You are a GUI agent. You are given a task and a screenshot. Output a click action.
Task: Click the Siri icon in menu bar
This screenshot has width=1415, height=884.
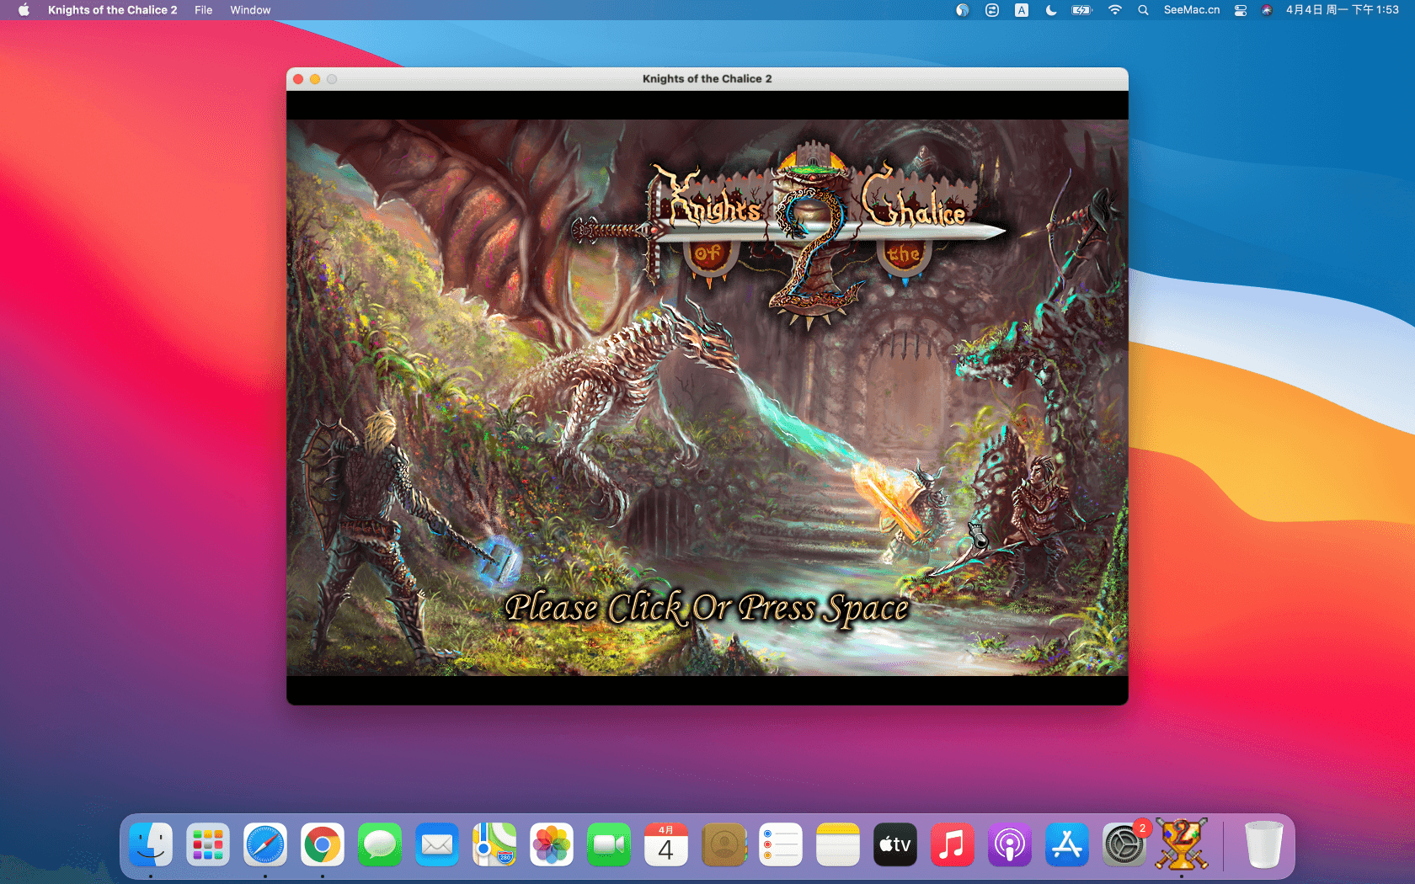[x=1267, y=10]
